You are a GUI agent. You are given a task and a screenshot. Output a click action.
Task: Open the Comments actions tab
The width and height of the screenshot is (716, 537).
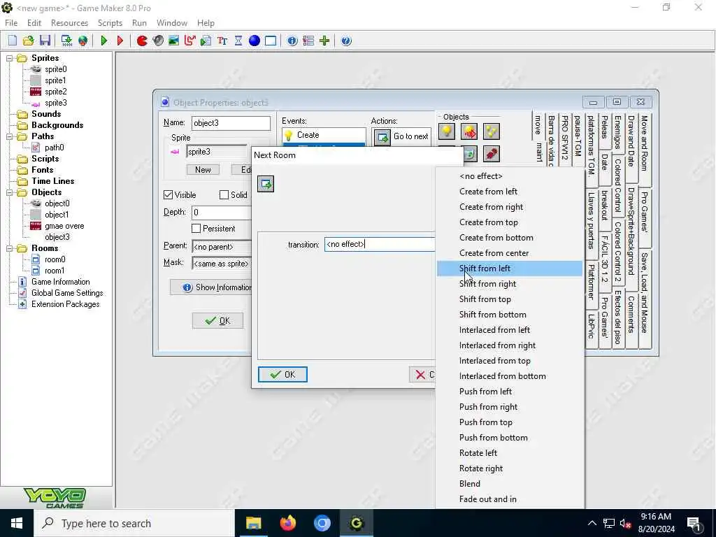coord(631,314)
